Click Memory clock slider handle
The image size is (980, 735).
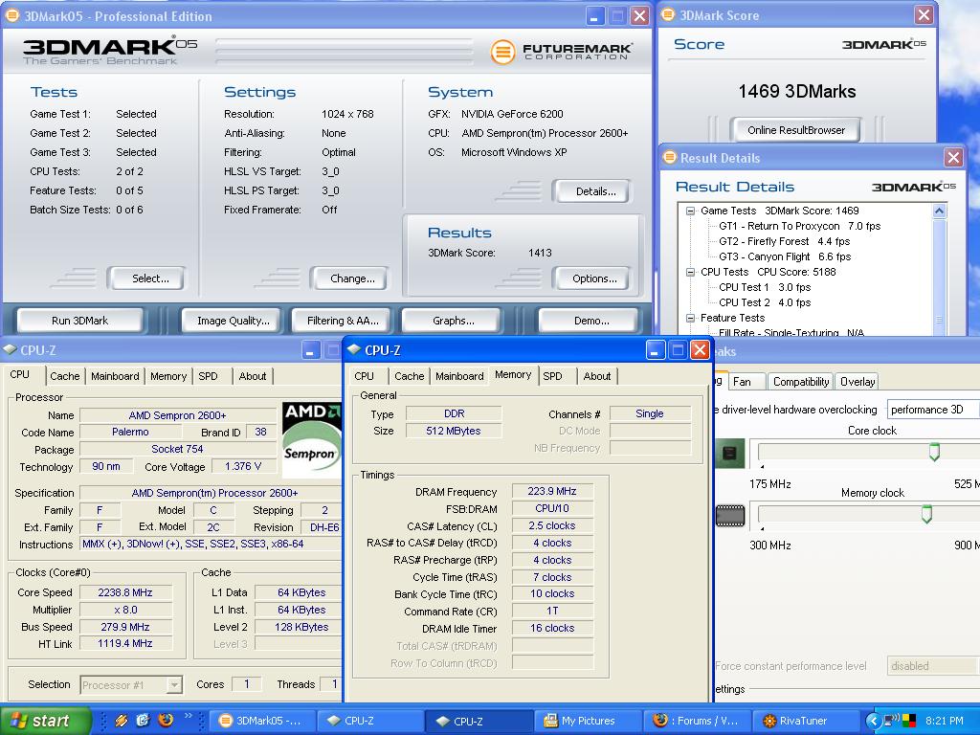(x=926, y=514)
